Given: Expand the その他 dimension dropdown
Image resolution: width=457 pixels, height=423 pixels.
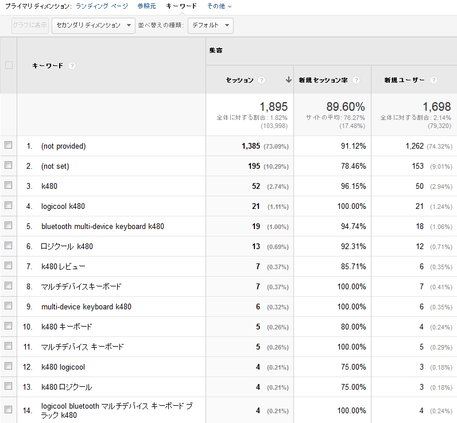Looking at the screenshot, I should 219,6.
